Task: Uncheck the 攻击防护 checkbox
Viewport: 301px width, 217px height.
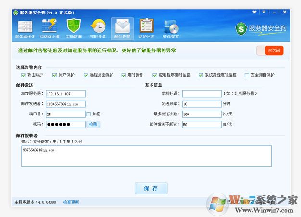Action: (x=24, y=75)
